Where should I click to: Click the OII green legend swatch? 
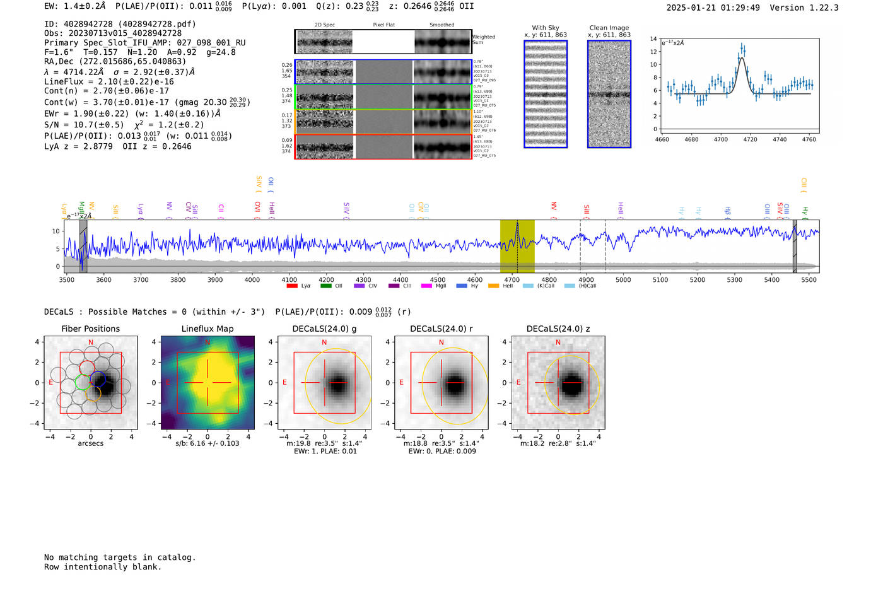tap(325, 286)
